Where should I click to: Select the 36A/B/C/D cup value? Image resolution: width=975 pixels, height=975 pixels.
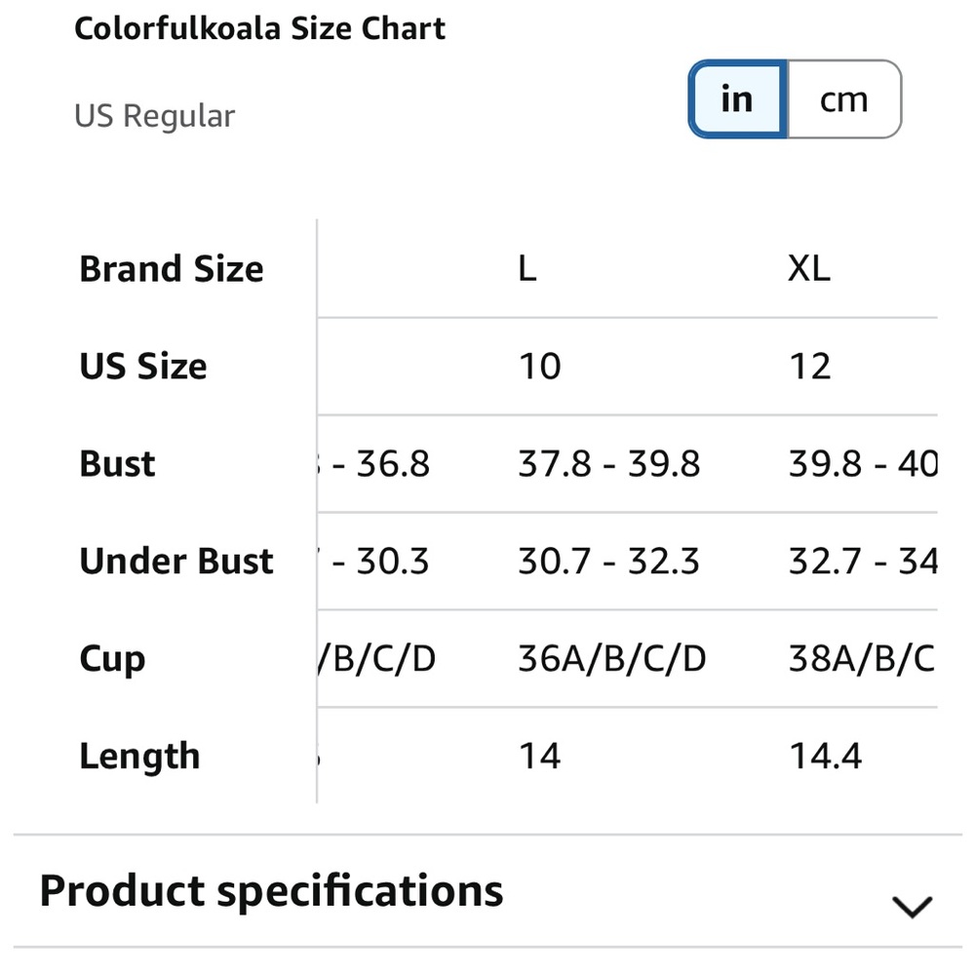(612, 658)
